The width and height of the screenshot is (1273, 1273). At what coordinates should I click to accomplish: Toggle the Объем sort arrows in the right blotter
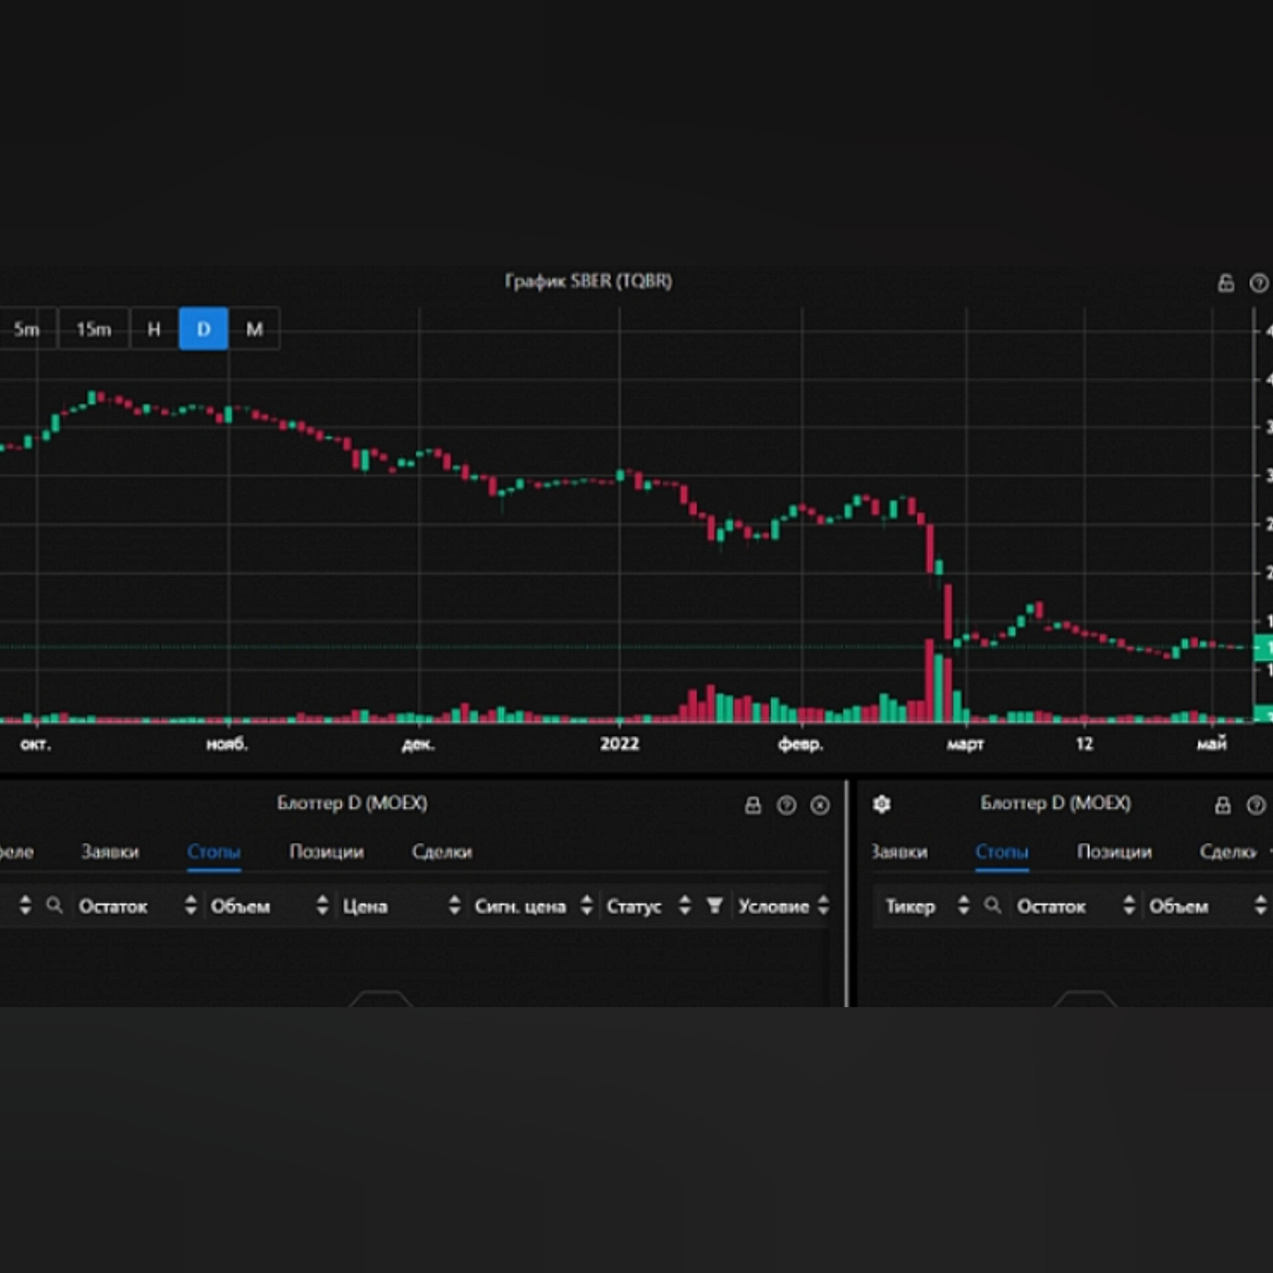tap(1260, 905)
